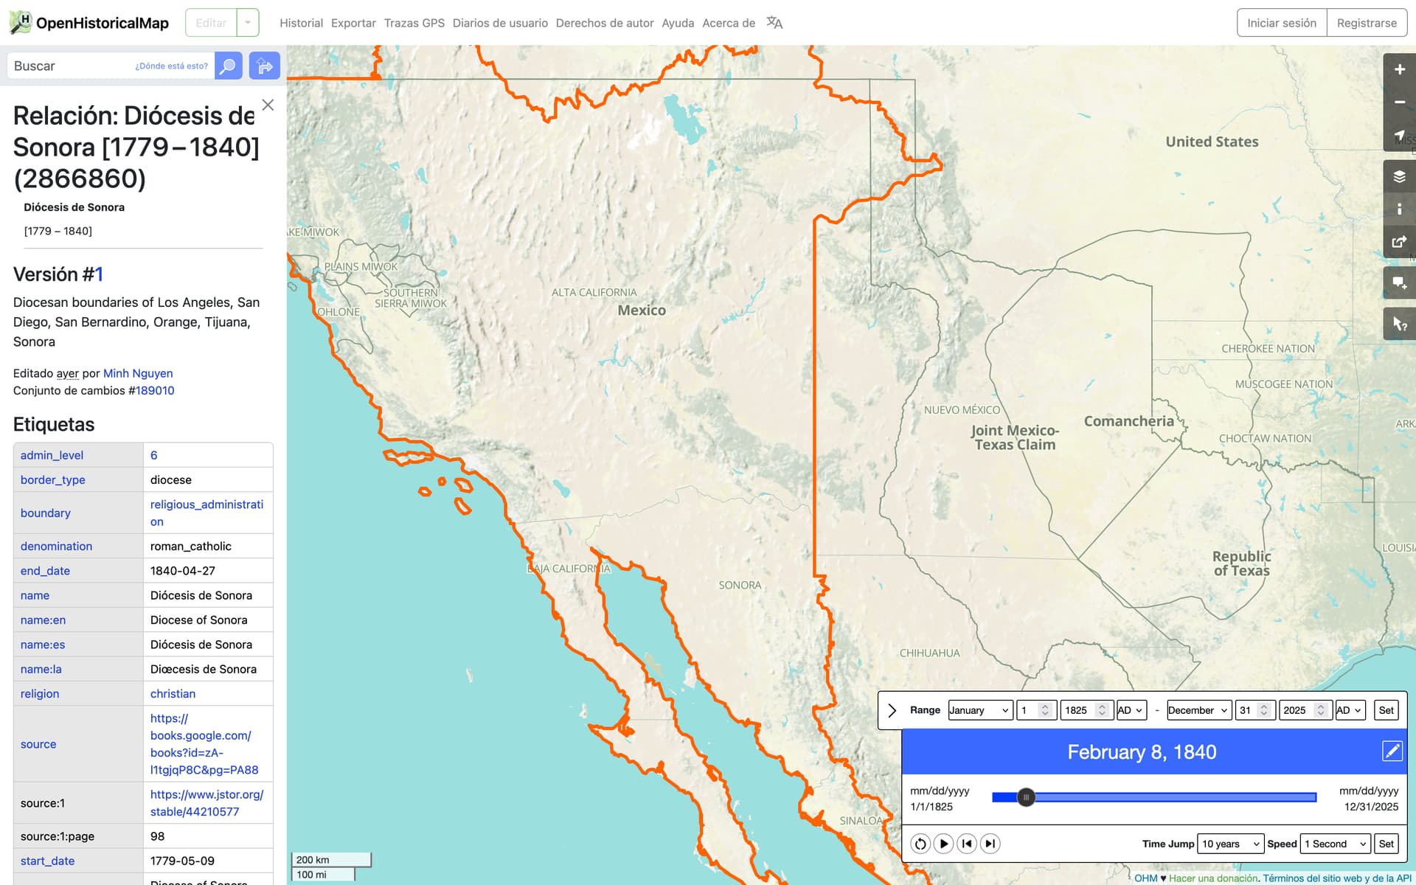Reset the timeline animation
The width and height of the screenshot is (1416, 885).
[920, 843]
